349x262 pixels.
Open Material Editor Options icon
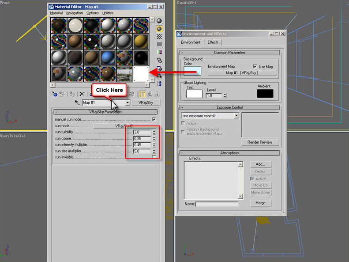pos(159,68)
